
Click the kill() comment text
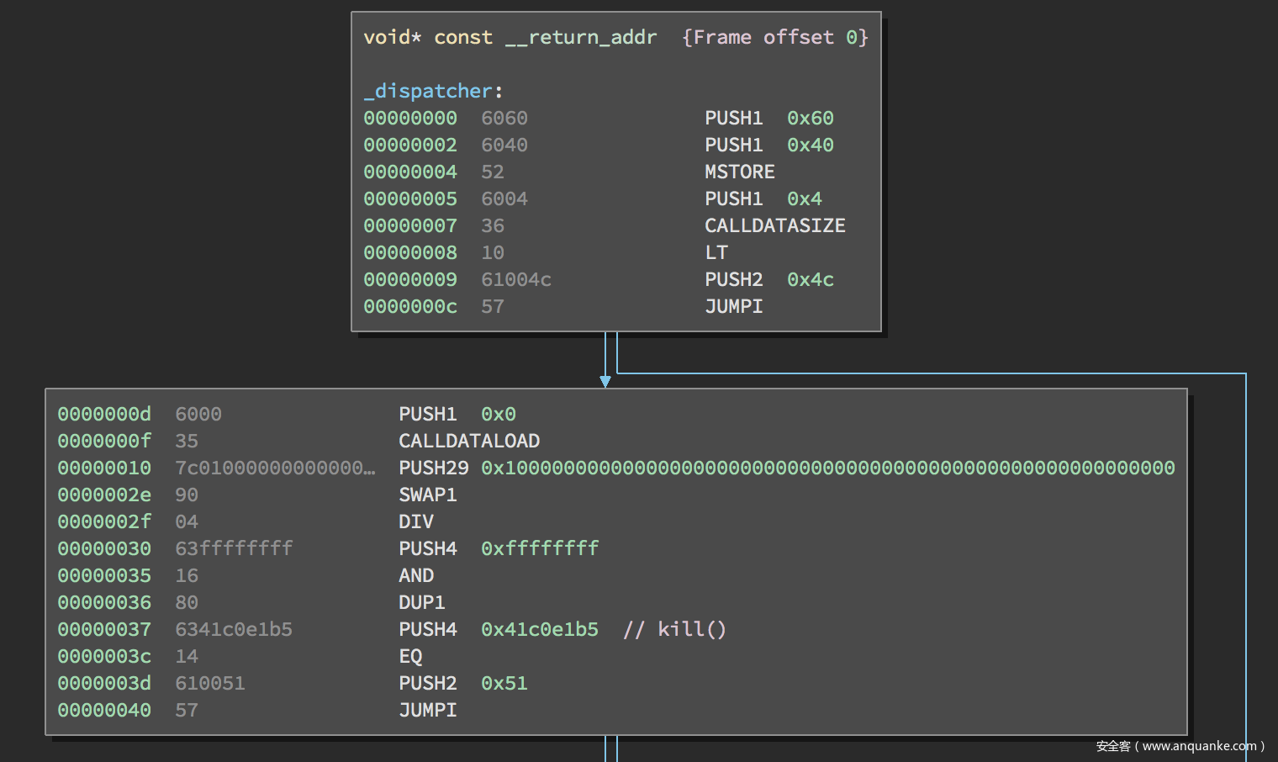(691, 629)
